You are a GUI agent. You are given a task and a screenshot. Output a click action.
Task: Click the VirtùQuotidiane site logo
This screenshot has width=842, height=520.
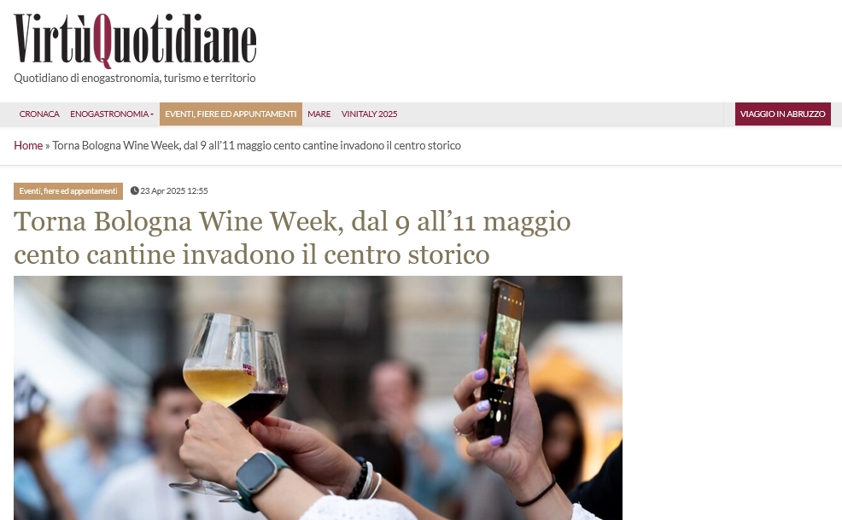pos(135,40)
